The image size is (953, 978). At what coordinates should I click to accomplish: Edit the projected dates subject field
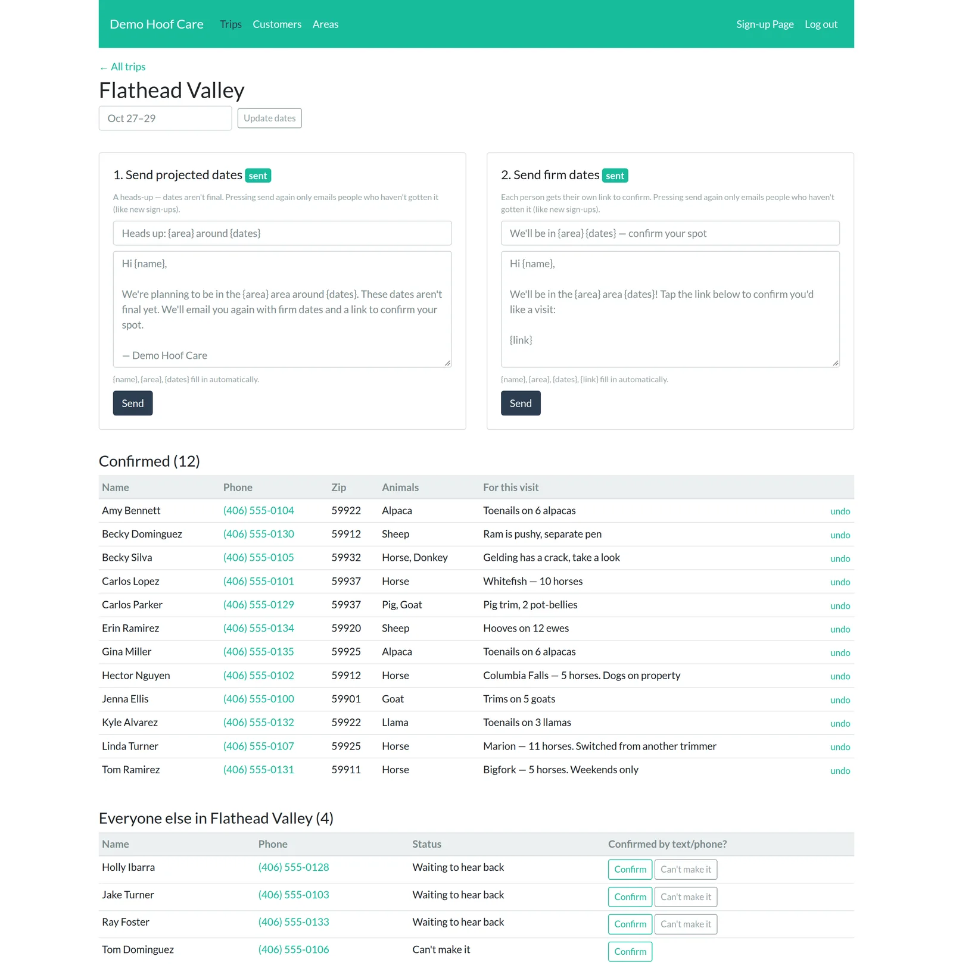pyautogui.click(x=282, y=233)
